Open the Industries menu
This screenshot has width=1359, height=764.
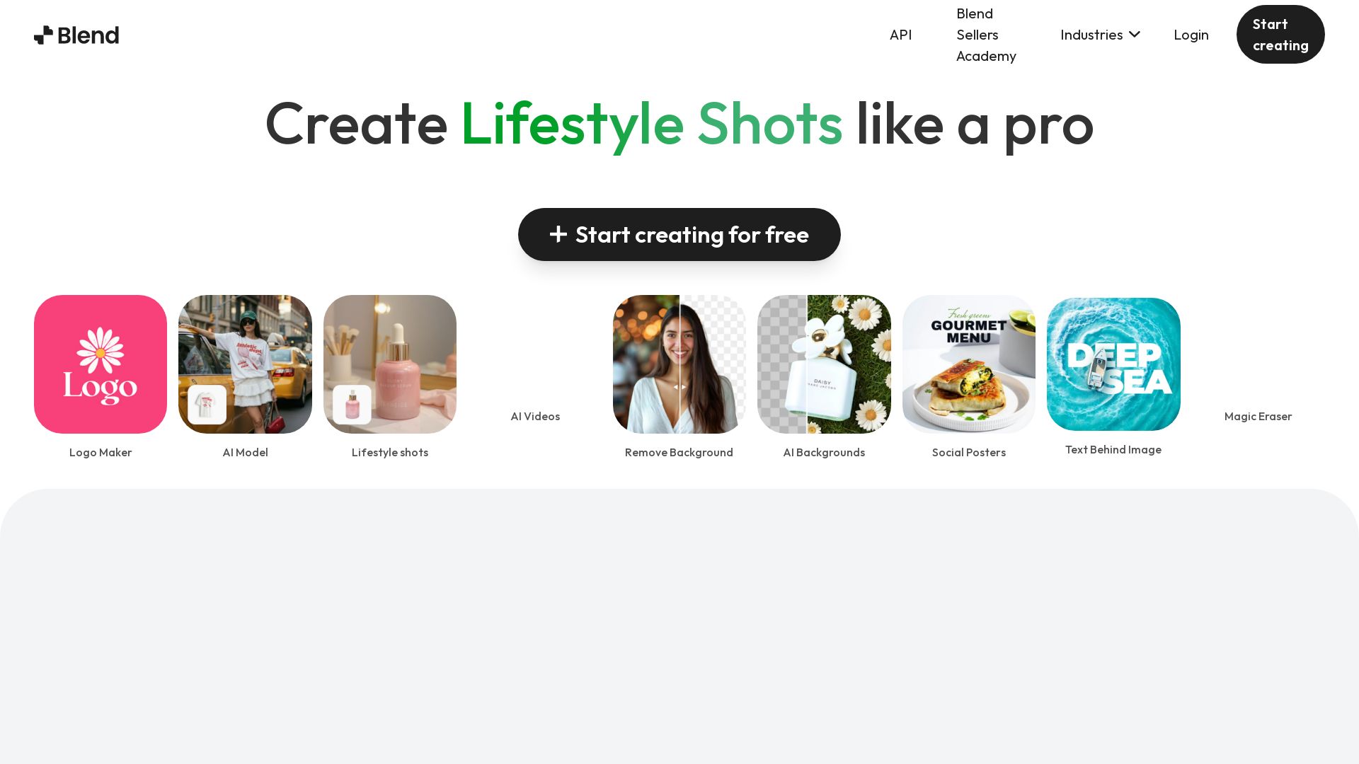(1100, 35)
